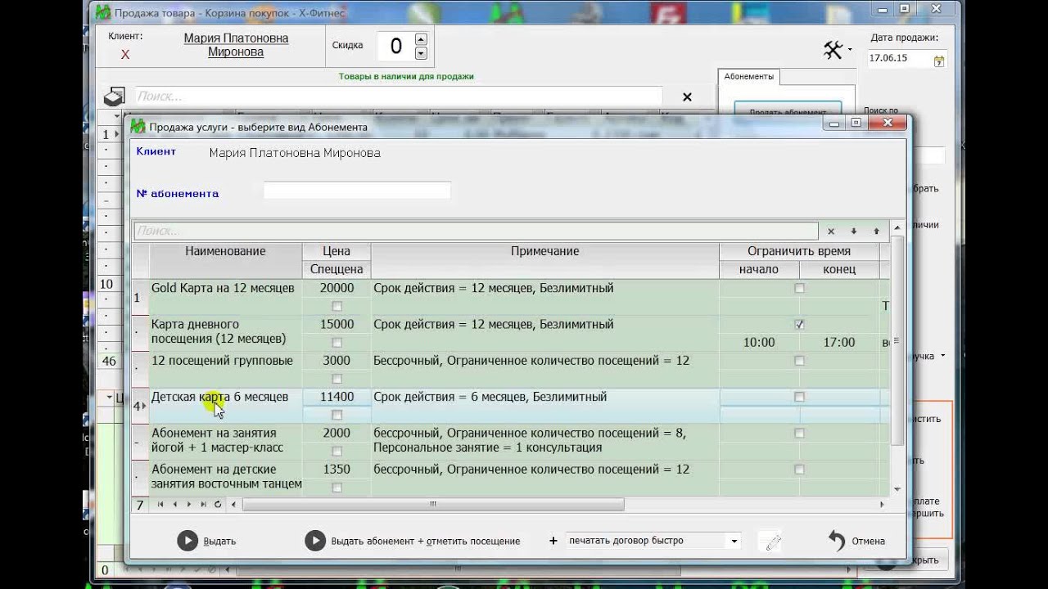This screenshot has width=1048, height=589.
Task: Click Отмена to cancel the dialog
Action: pos(869,542)
